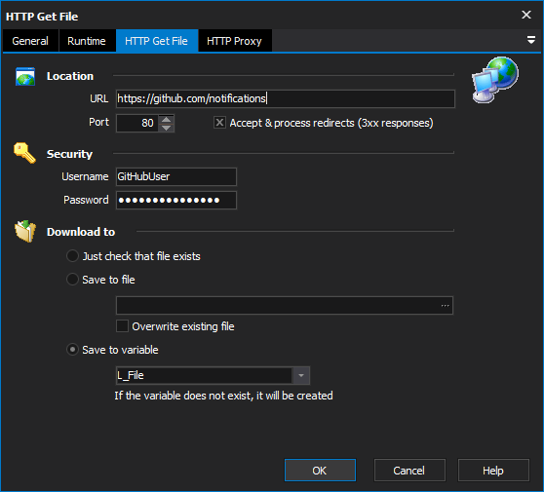Image resolution: width=544 pixels, height=492 pixels.
Task: Open the HTTP Proxy tab
Action: coord(234,41)
